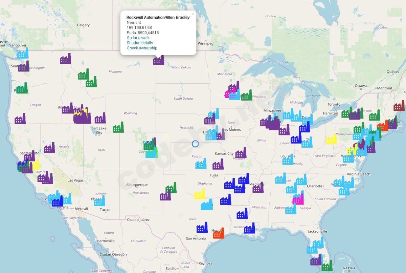
Task: Select the magenta factory marker in Georgia
Action: pyautogui.click(x=298, y=199)
